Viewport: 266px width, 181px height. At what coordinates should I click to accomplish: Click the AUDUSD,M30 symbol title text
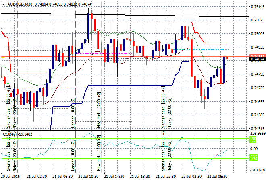click(20, 4)
